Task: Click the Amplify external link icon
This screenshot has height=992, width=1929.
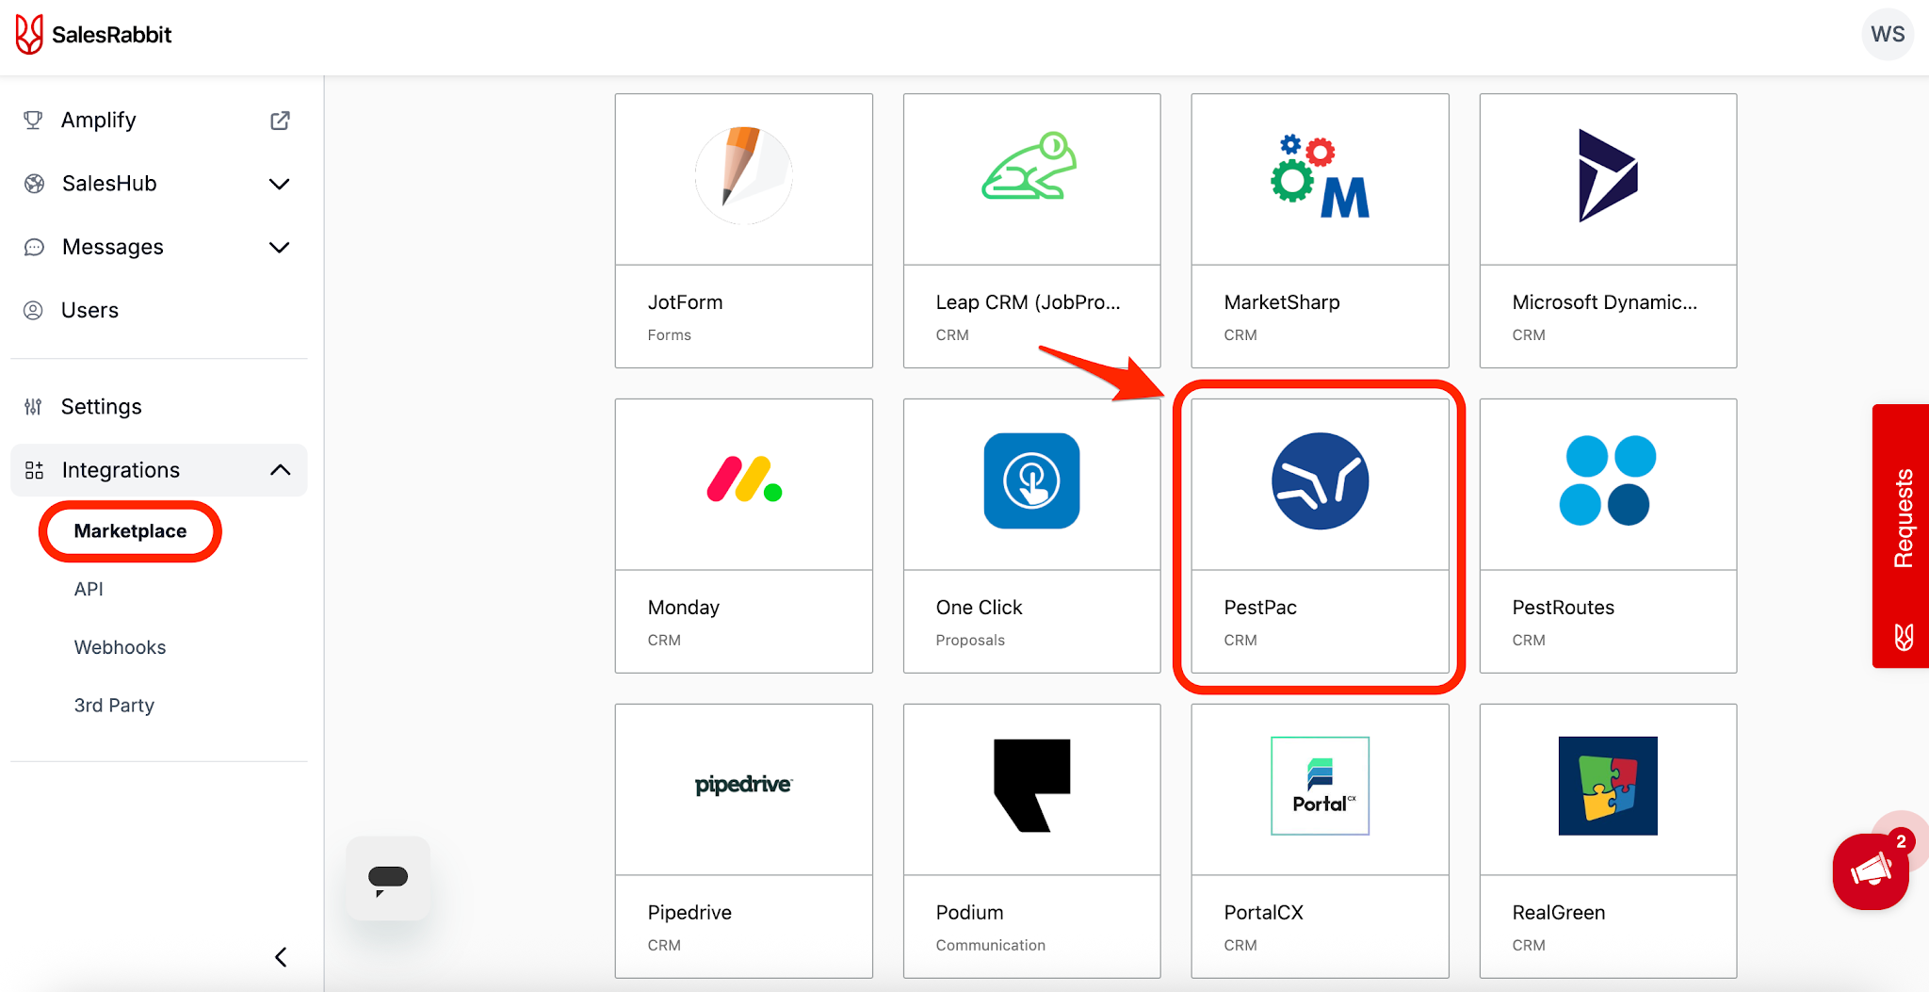Action: pyautogui.click(x=280, y=121)
